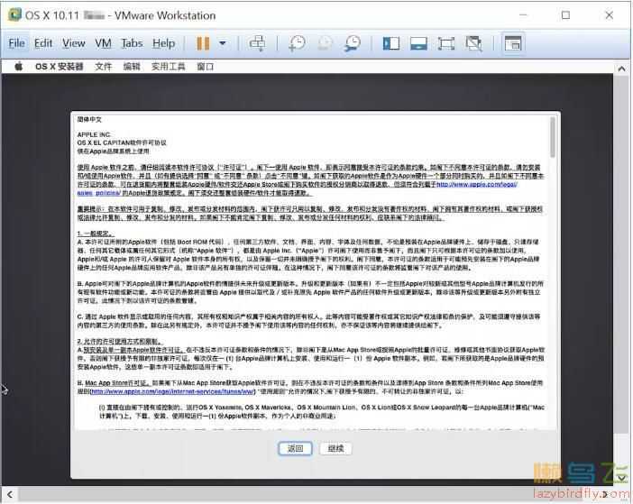Click the 继续 (Continue) button
This screenshot has width=633, height=504.
335,448
